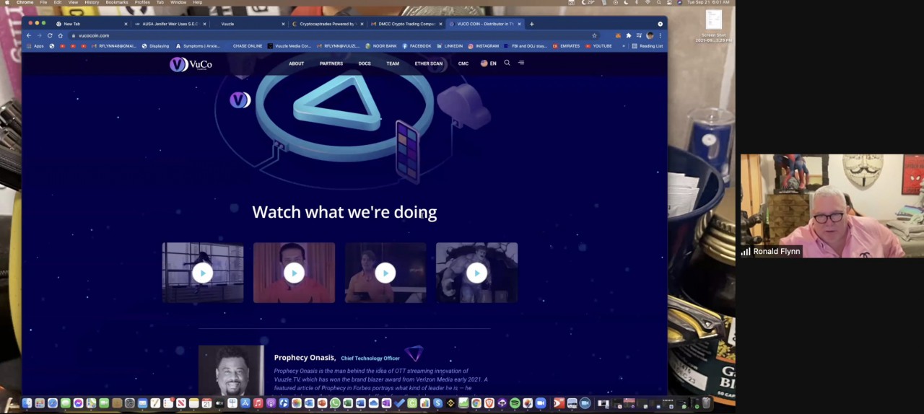The width and height of the screenshot is (924, 414).
Task: Play the first video thumbnail
Action: pyautogui.click(x=203, y=273)
